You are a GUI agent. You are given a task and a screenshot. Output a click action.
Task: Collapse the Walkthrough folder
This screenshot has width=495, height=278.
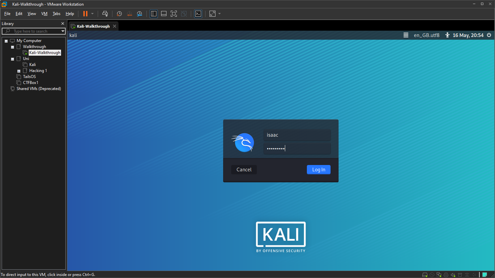tap(13, 47)
